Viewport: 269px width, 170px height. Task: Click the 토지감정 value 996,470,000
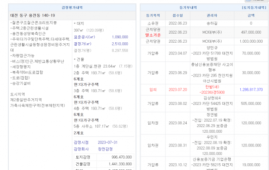[x=121, y=157]
